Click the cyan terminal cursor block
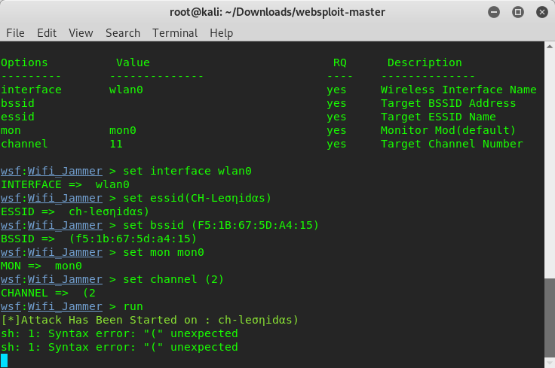This screenshot has height=368, width=555. click(5, 360)
